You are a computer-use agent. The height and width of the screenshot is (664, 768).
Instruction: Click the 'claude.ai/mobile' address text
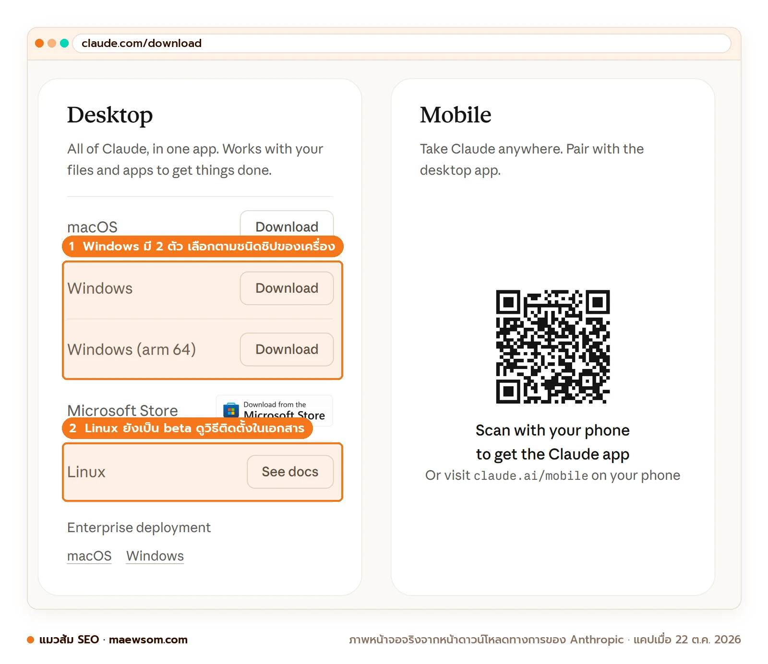(x=531, y=476)
